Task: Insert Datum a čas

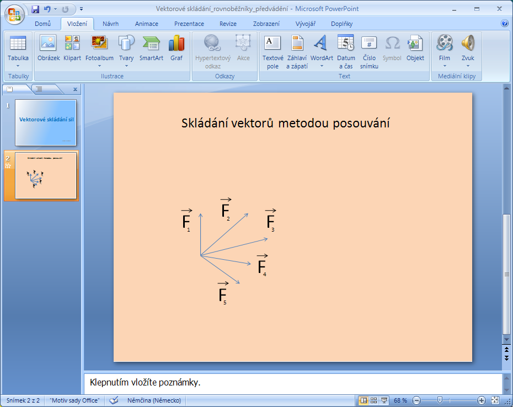Action: pos(346,52)
